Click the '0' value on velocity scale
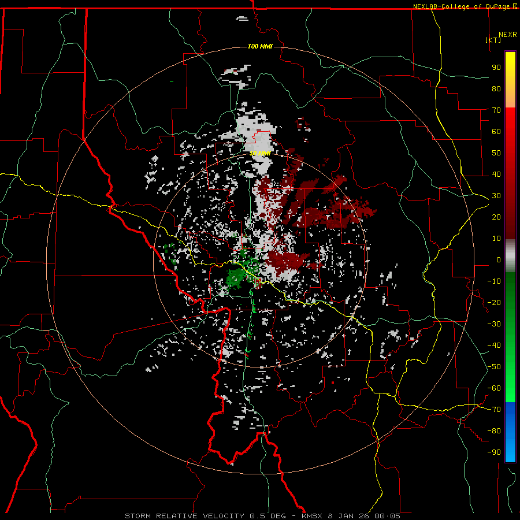The width and height of the screenshot is (520, 520). tap(499, 259)
